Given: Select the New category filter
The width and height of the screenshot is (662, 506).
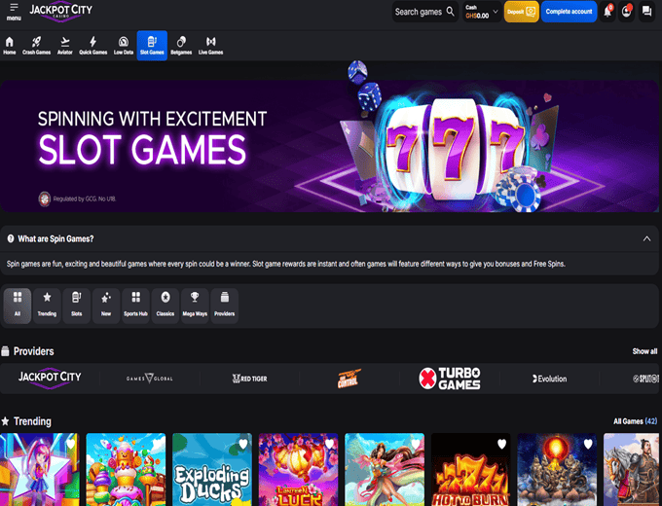Looking at the screenshot, I should [106, 306].
